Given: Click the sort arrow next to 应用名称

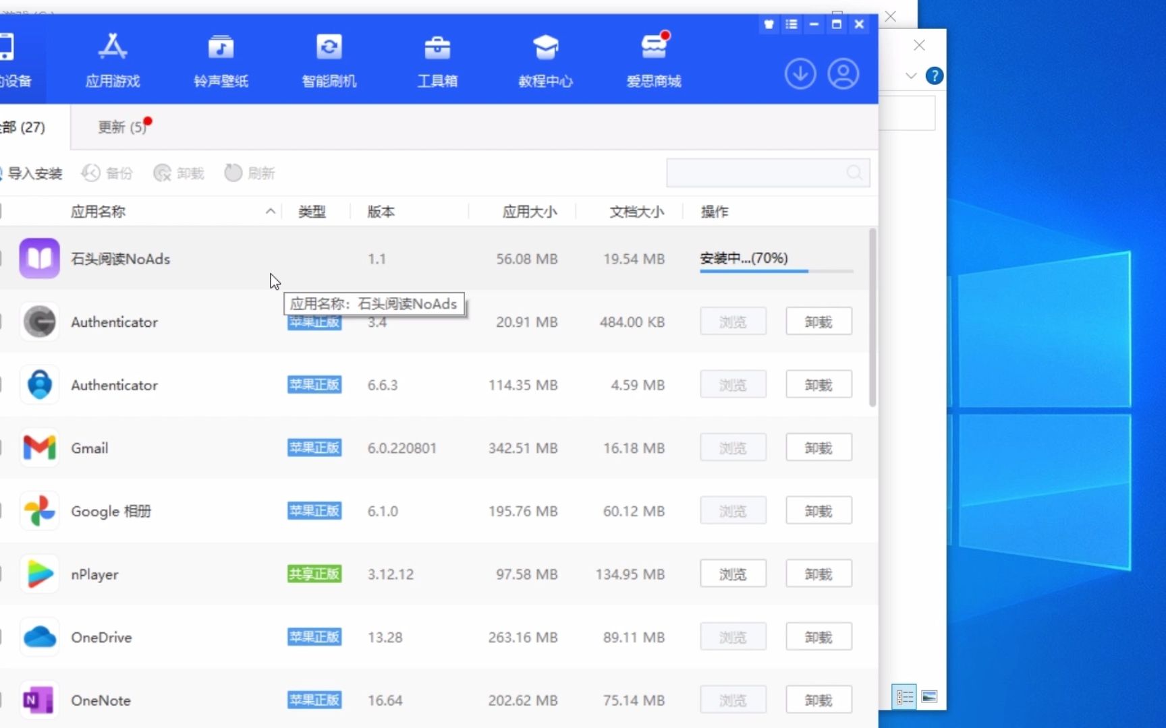Looking at the screenshot, I should point(270,212).
